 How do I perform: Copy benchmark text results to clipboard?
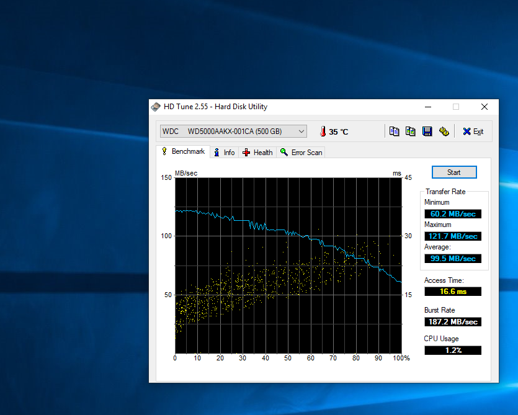pos(394,131)
